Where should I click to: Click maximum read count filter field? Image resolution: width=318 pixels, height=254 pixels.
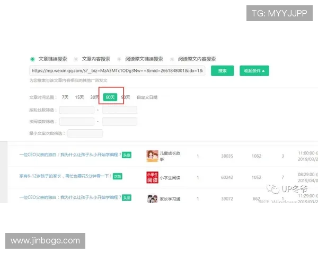coord(119,122)
